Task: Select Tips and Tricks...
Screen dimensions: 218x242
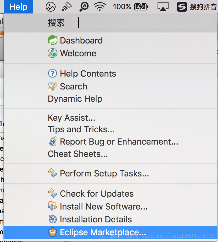Action: [111, 129]
